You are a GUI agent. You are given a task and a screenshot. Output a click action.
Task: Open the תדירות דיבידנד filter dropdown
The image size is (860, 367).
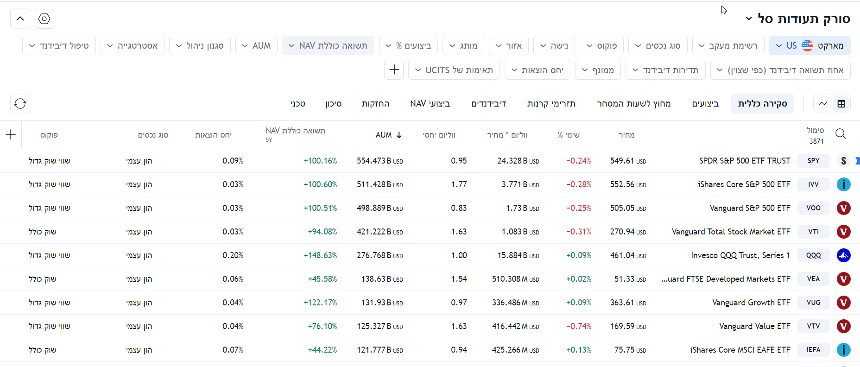pyautogui.click(x=665, y=70)
